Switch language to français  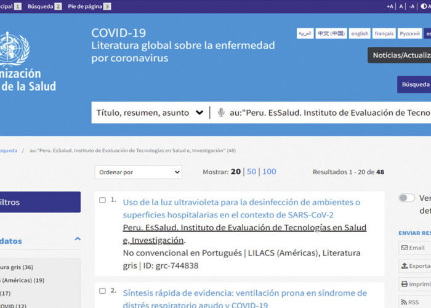pyautogui.click(x=384, y=33)
